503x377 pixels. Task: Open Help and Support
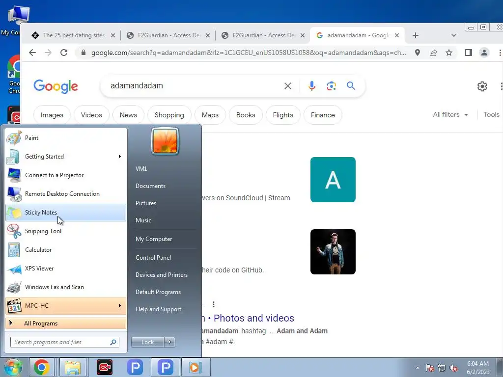159,309
